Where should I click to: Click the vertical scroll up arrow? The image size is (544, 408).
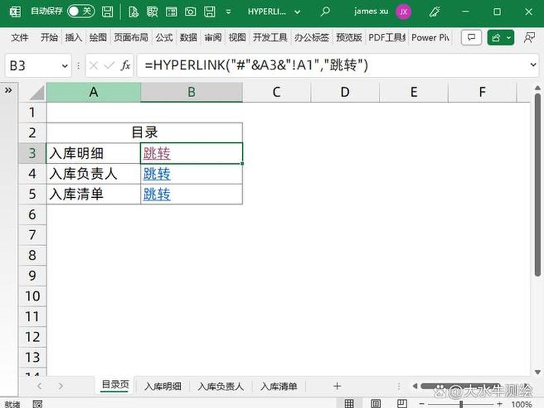[537, 88]
